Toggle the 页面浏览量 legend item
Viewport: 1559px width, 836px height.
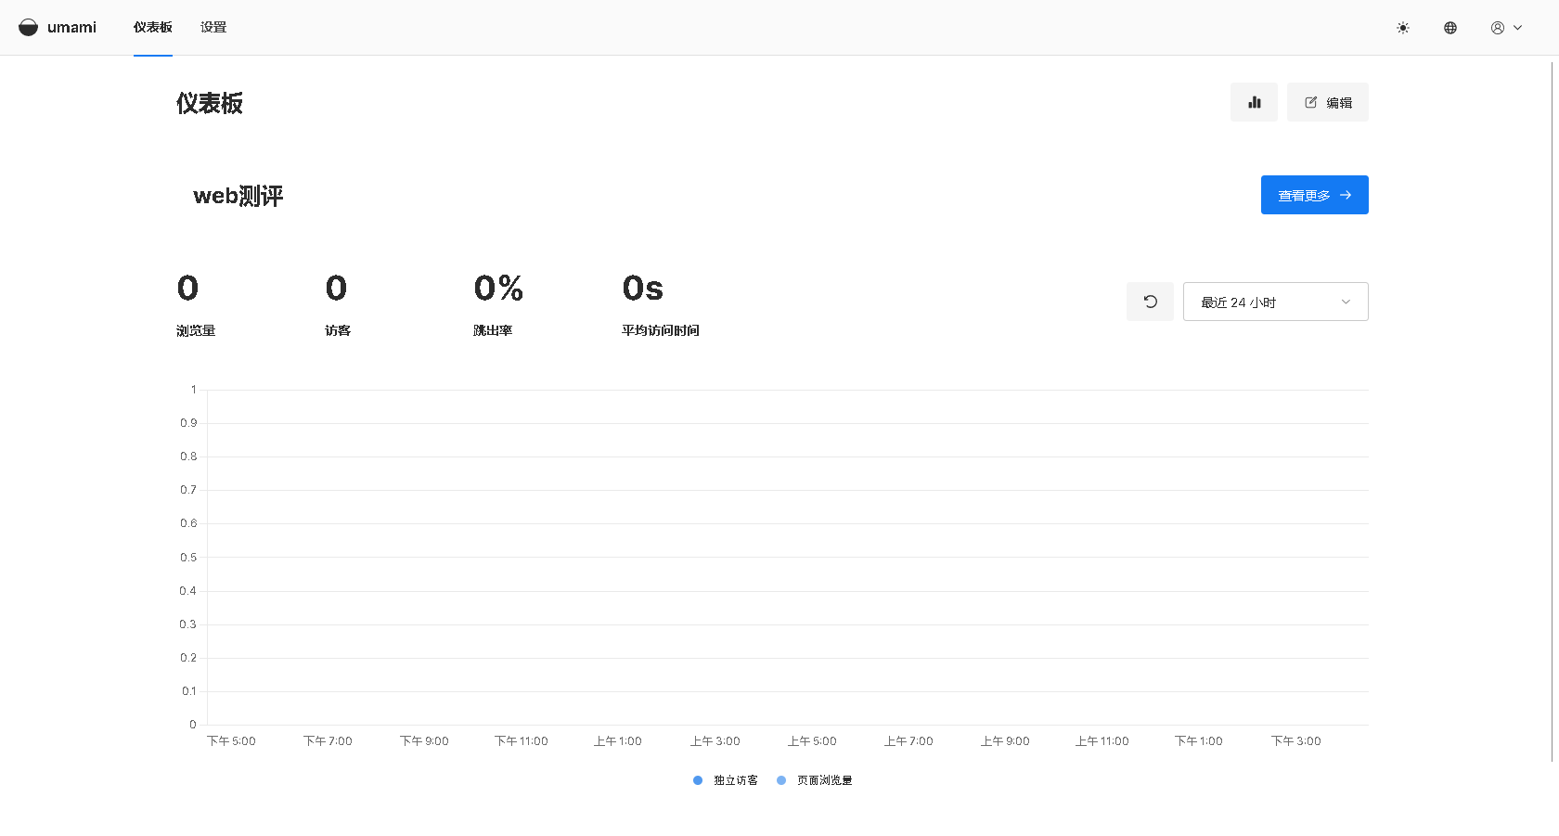pyautogui.click(x=815, y=780)
